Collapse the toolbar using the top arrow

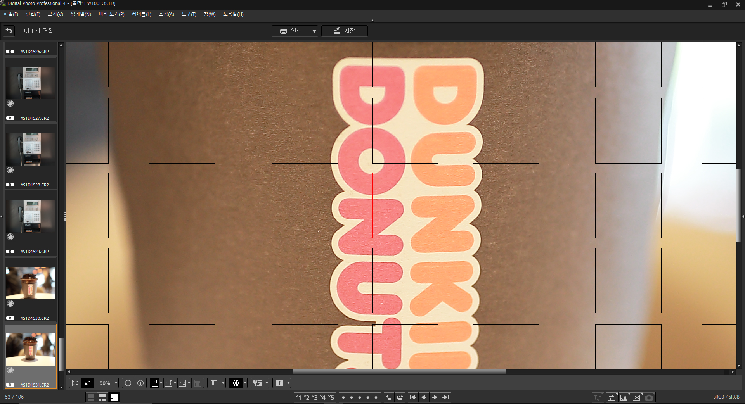[372, 20]
